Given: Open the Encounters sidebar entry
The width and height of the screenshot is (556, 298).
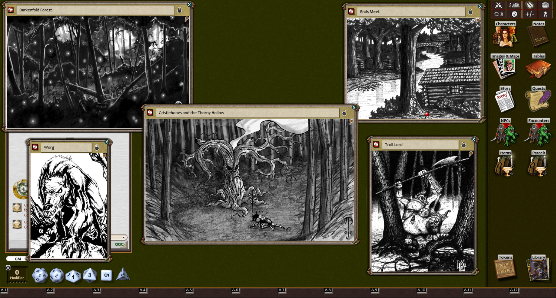Looking at the screenshot, I should pos(538,133).
